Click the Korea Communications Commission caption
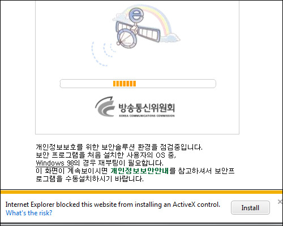283x226 pixels. pos(147,116)
